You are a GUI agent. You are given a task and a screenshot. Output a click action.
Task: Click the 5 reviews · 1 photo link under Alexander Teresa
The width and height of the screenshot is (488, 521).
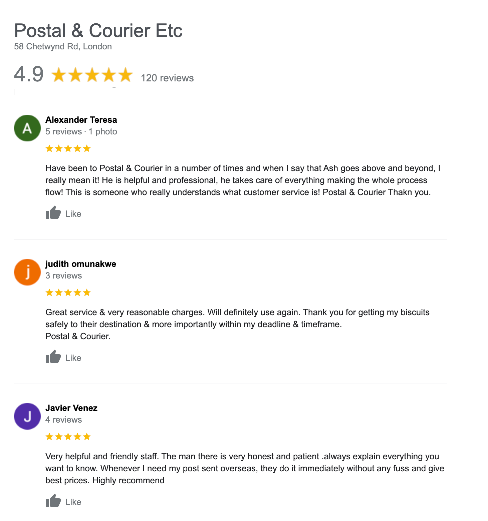[x=81, y=131]
